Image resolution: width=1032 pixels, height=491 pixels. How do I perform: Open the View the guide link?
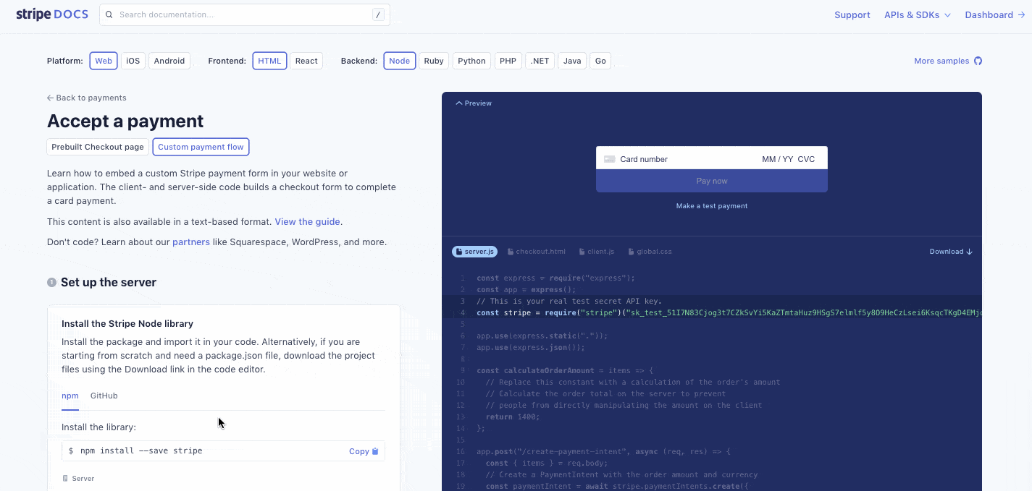click(x=308, y=222)
